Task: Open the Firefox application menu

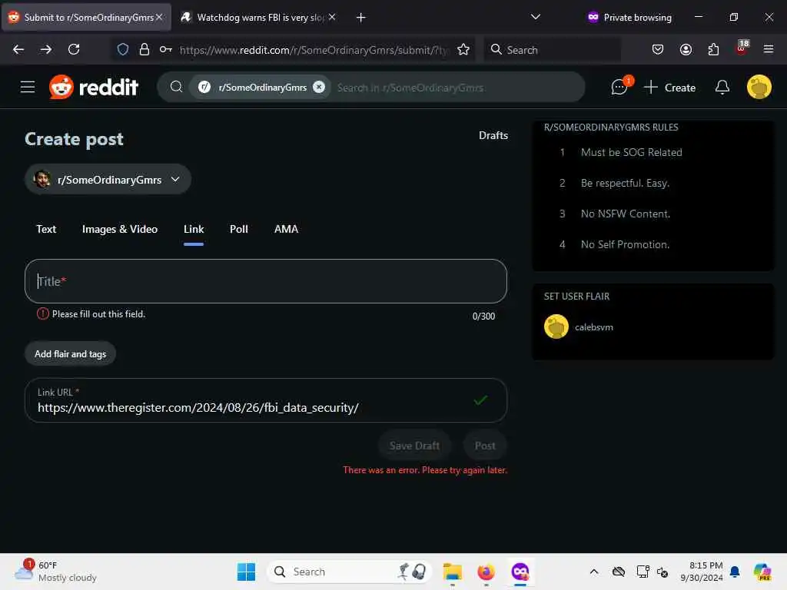Action: 769,49
